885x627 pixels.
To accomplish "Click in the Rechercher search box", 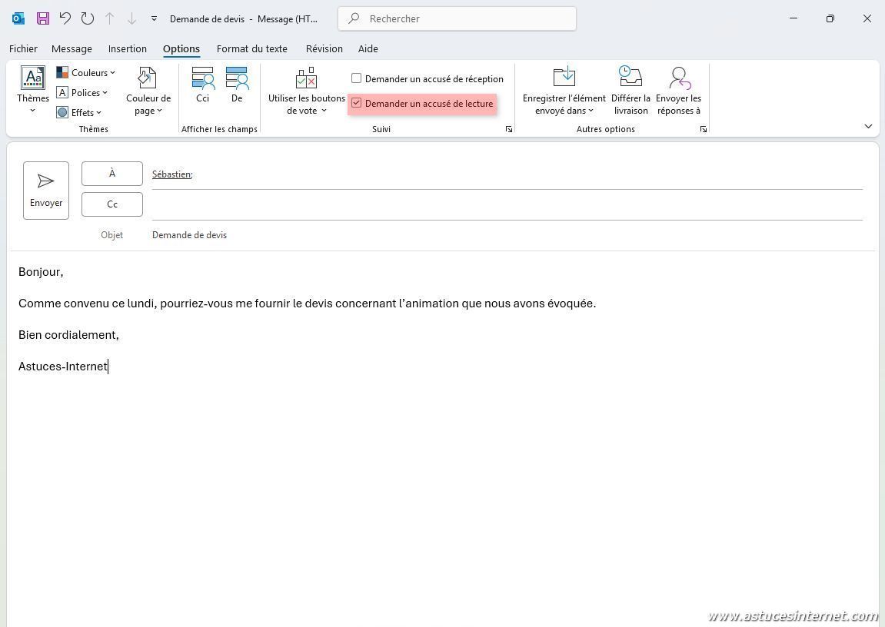I will (457, 18).
